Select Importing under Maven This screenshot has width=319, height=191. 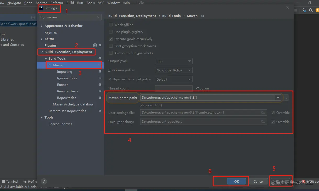pyautogui.click(x=65, y=71)
